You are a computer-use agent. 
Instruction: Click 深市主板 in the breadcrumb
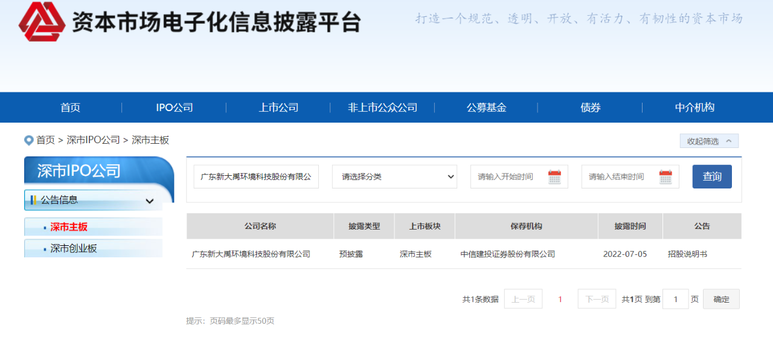tap(150, 140)
